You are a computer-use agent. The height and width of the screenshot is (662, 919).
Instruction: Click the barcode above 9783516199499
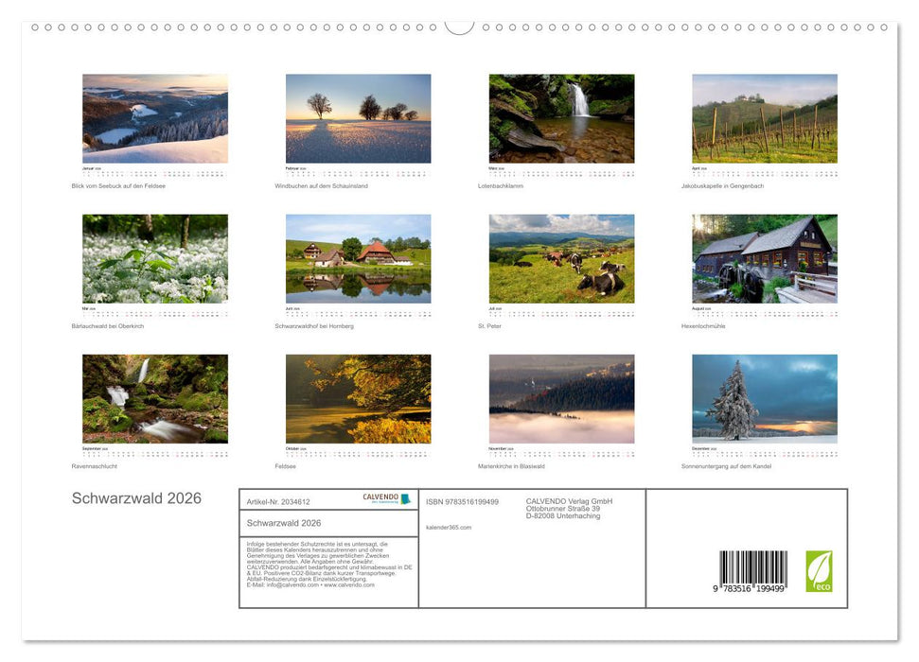click(754, 565)
